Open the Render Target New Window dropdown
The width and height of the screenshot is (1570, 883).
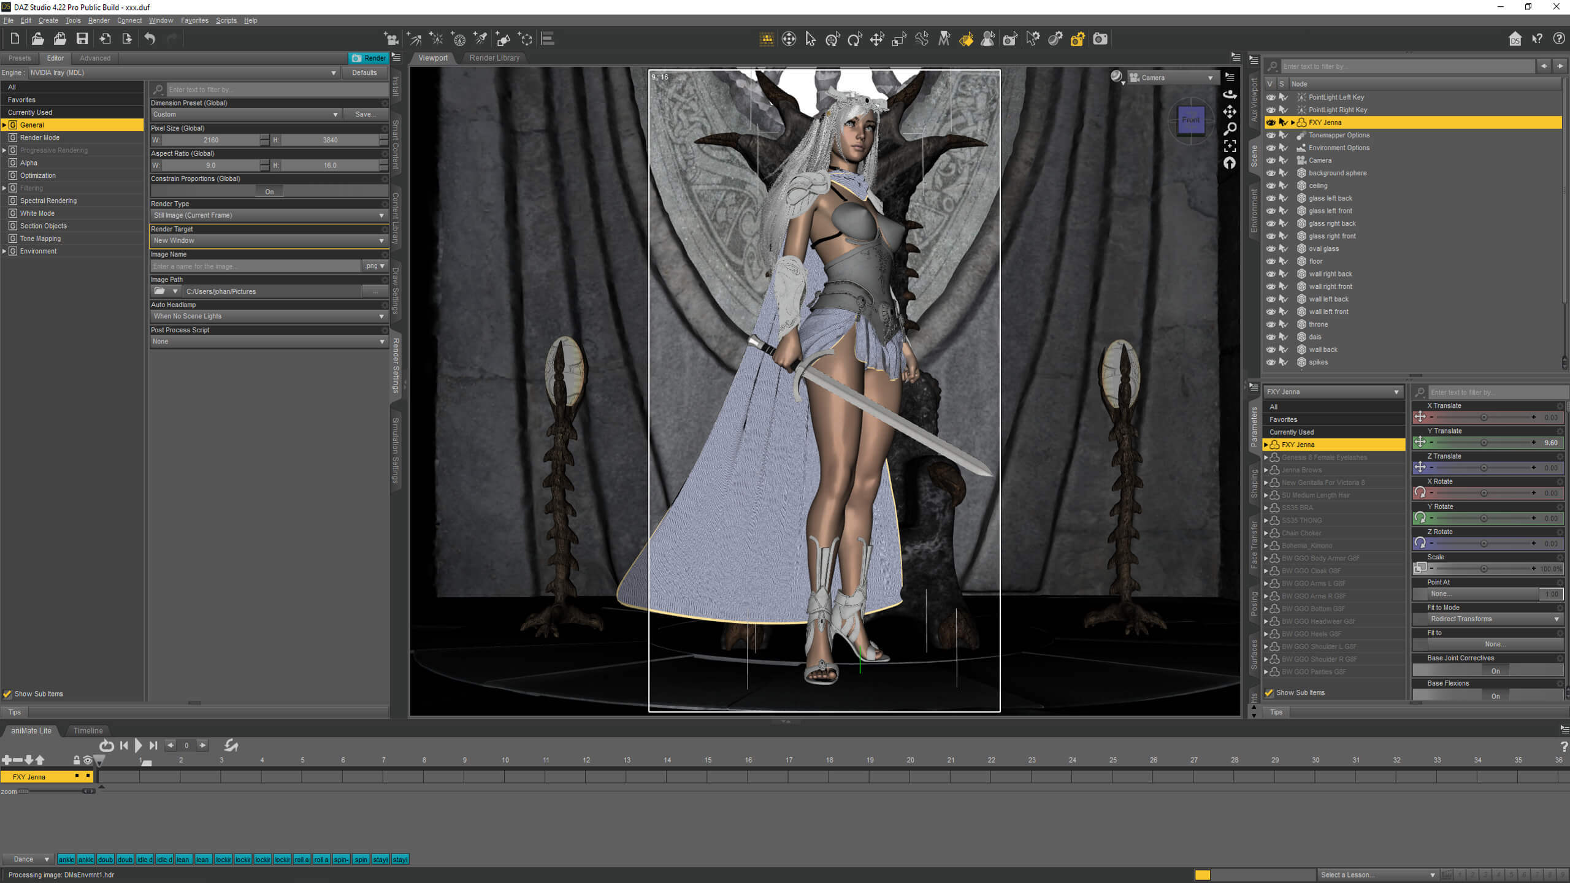coord(267,241)
